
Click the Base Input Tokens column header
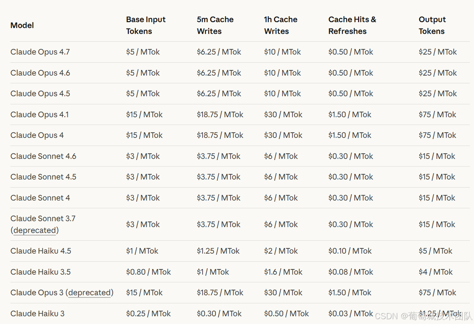pos(146,25)
